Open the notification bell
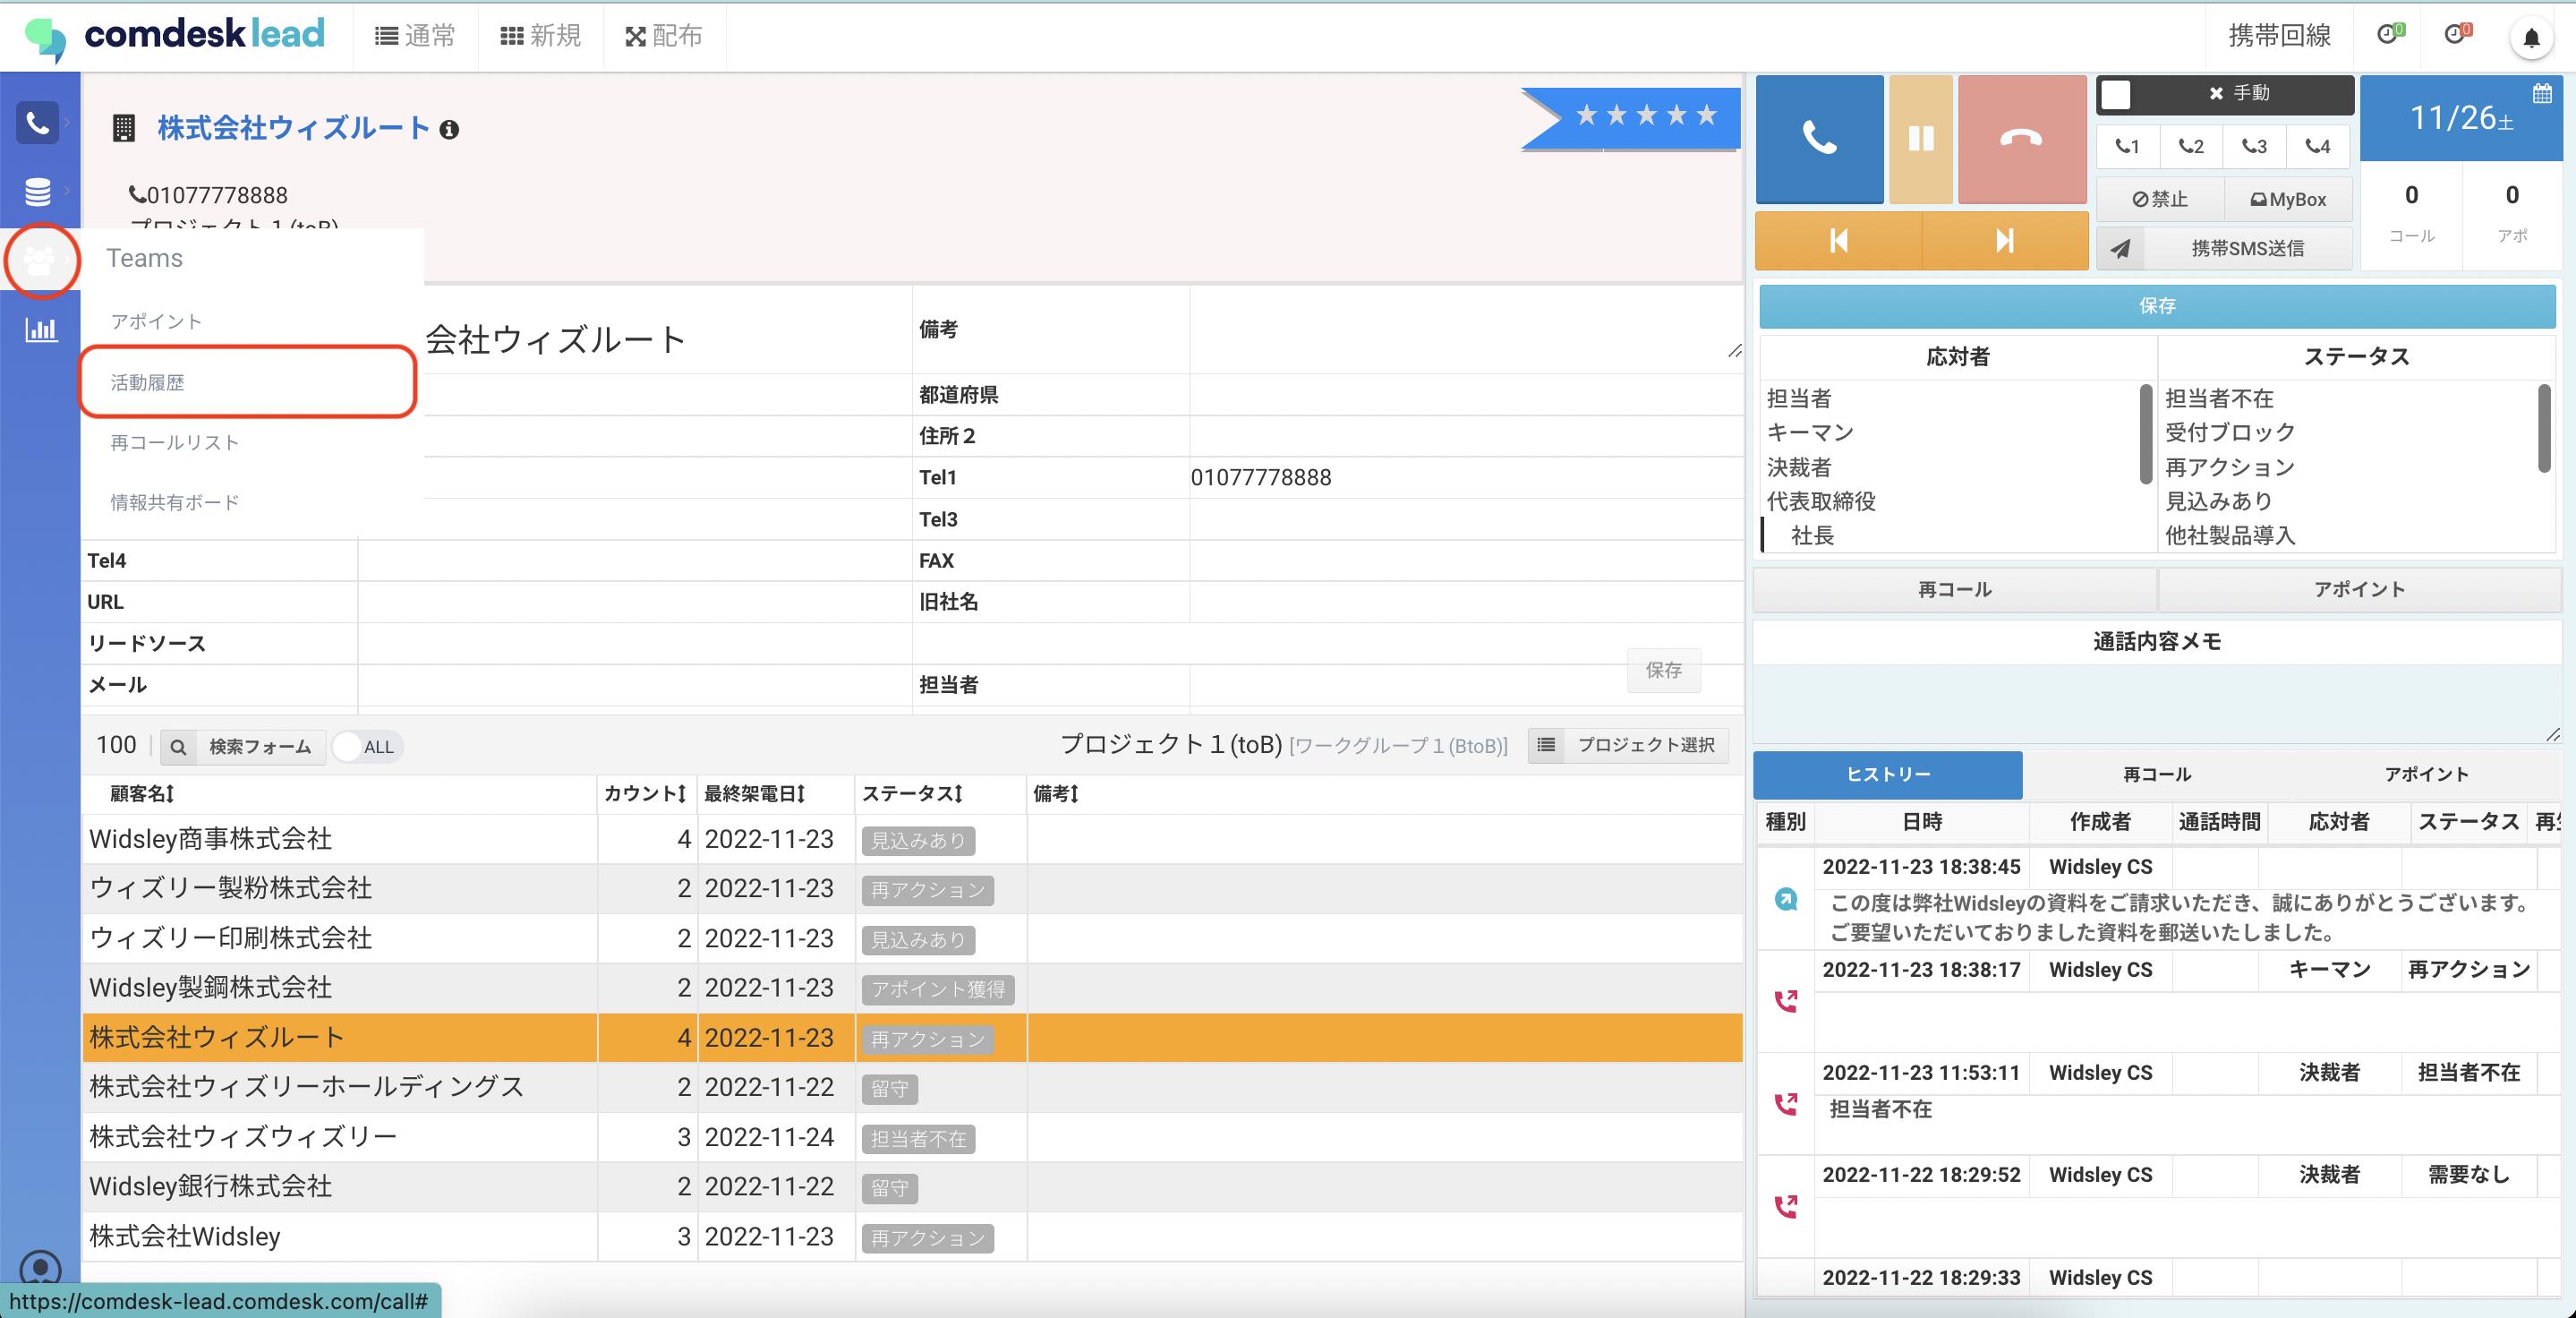Screen dimensions: 2576x1318 2530,38
